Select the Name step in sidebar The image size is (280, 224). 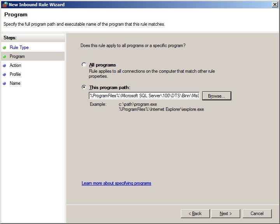pyautogui.click(x=15, y=83)
